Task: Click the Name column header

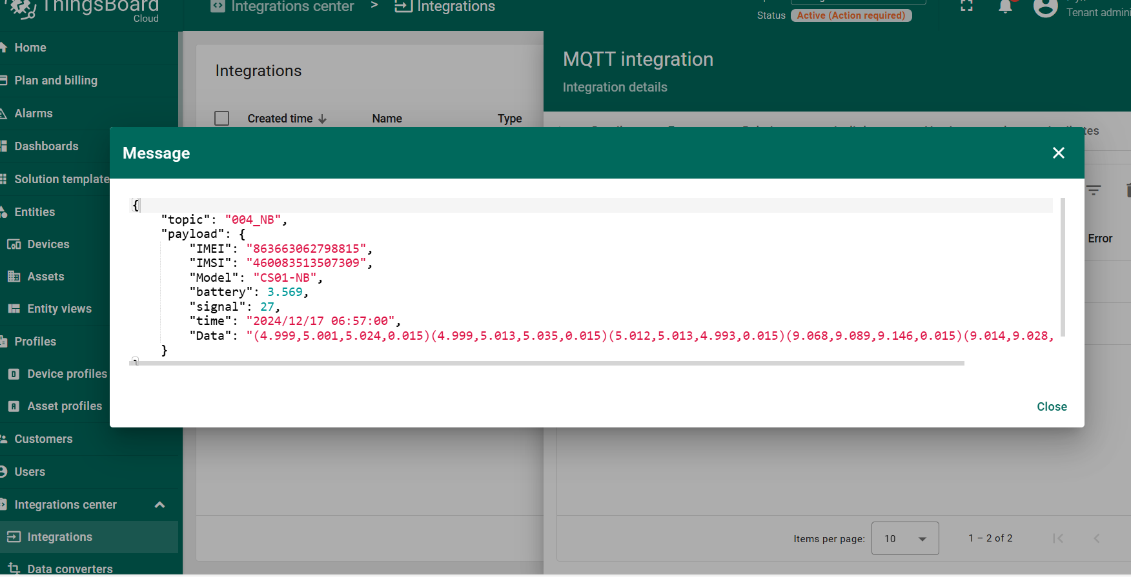Action: 387,119
